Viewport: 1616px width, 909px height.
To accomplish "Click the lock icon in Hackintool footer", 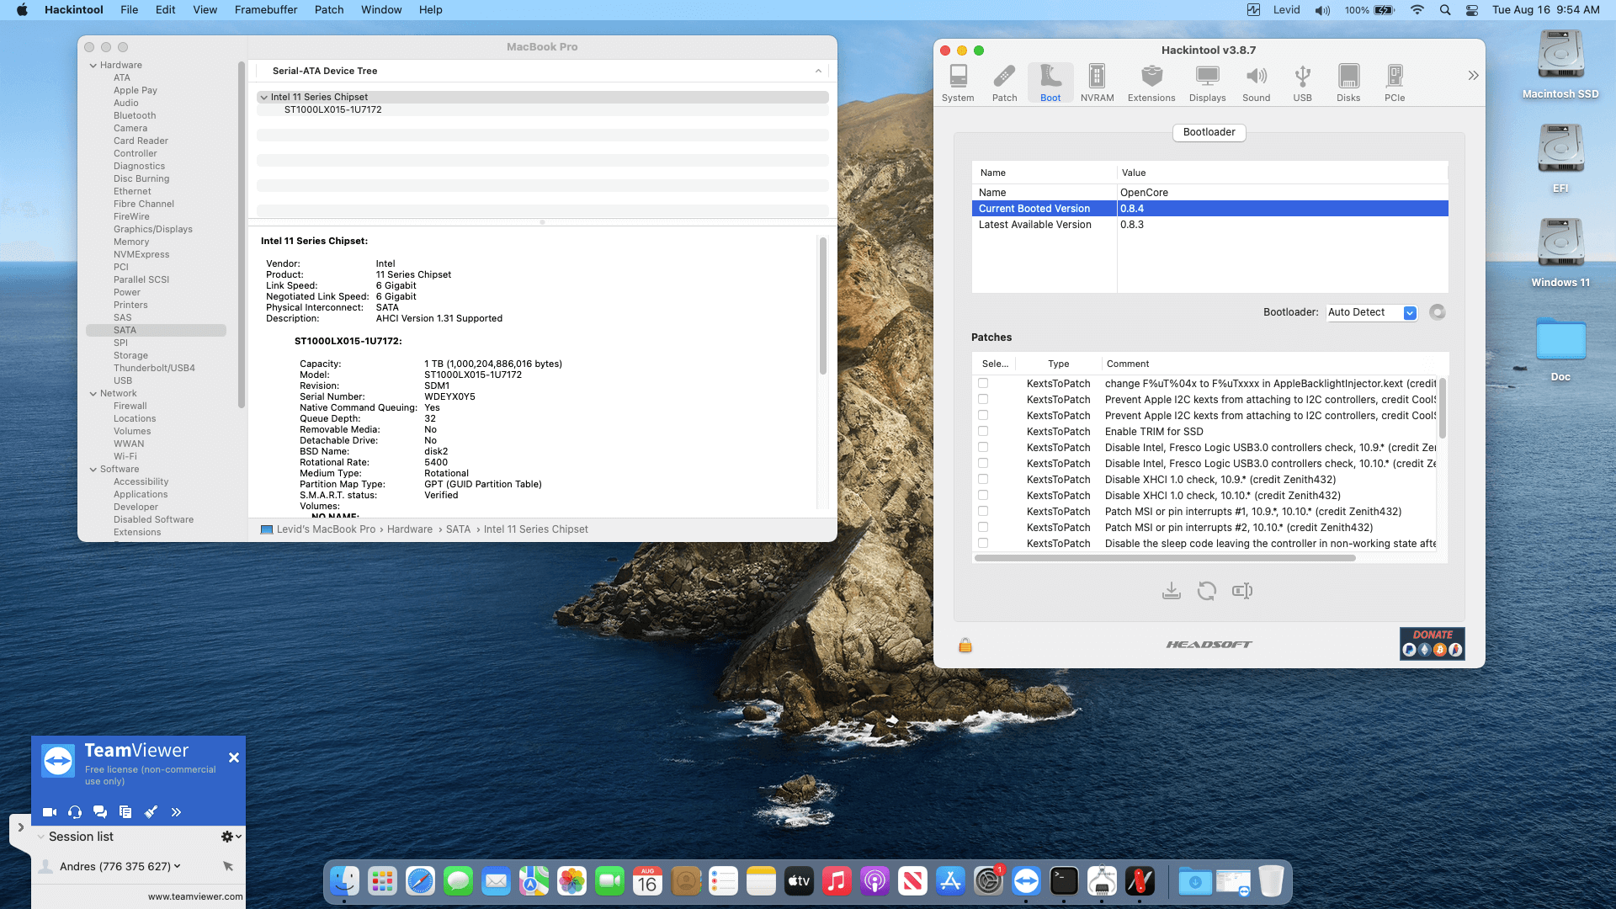I will coord(965,646).
